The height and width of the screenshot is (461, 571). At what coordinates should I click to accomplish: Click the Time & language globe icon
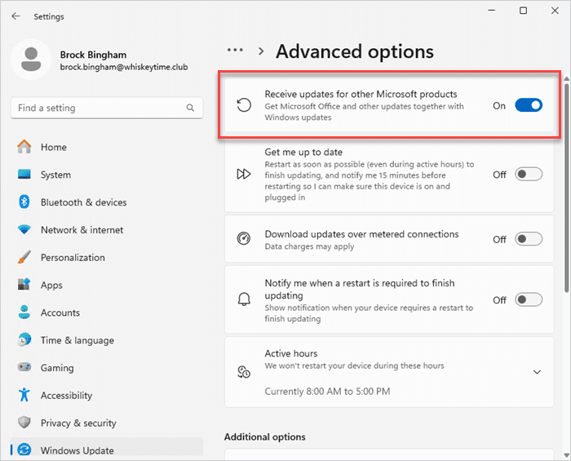point(24,339)
